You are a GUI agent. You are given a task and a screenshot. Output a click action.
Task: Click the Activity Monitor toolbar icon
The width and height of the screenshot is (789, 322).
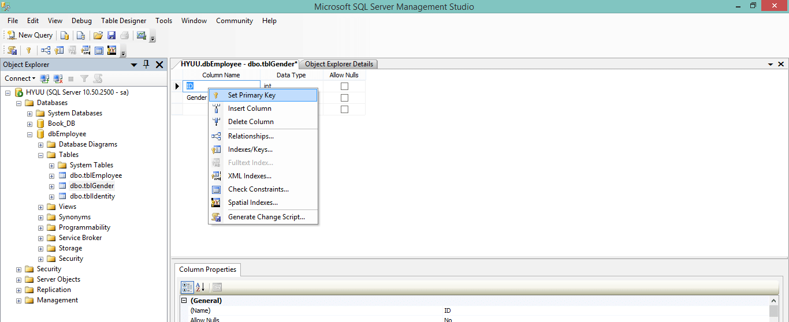pyautogui.click(x=141, y=35)
